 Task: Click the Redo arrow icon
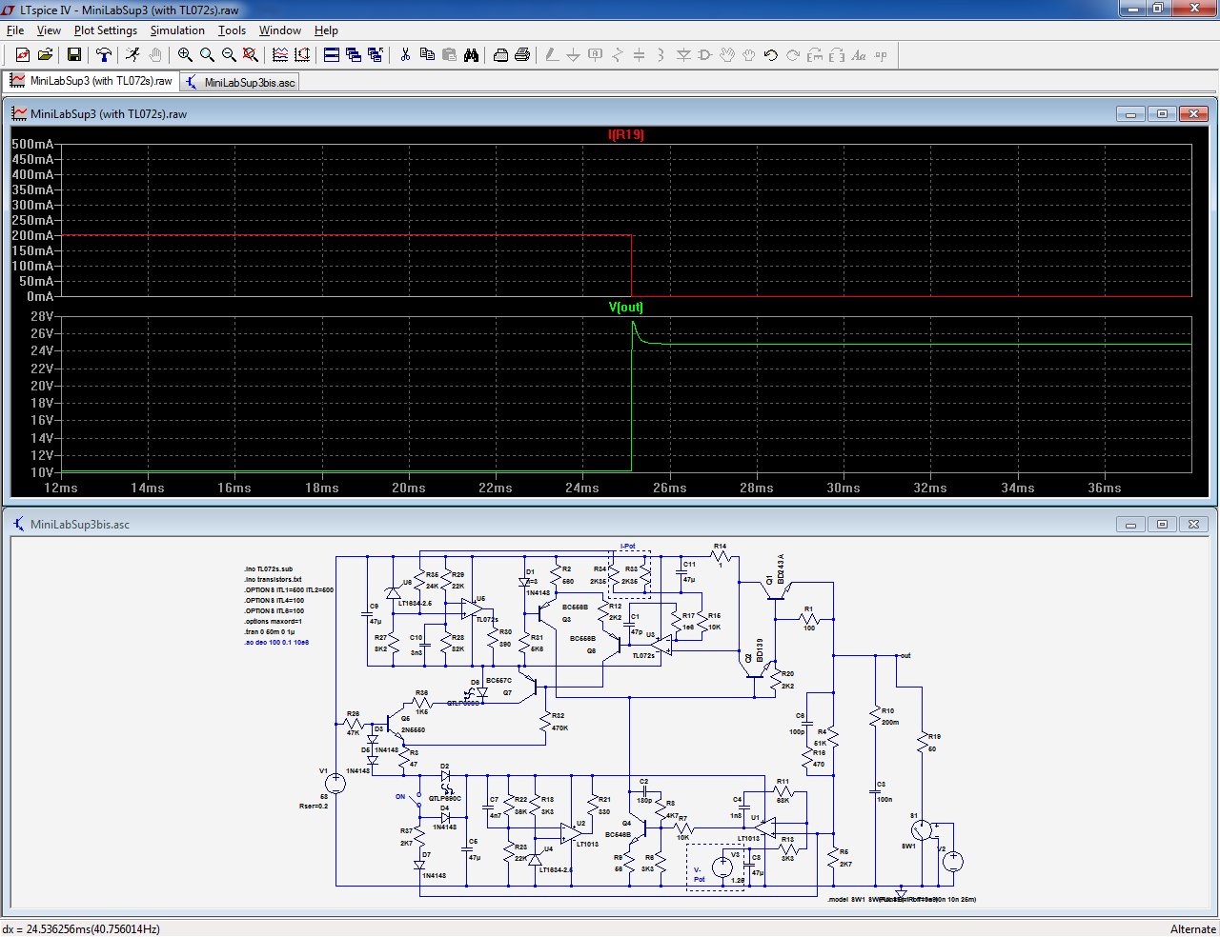[x=793, y=55]
